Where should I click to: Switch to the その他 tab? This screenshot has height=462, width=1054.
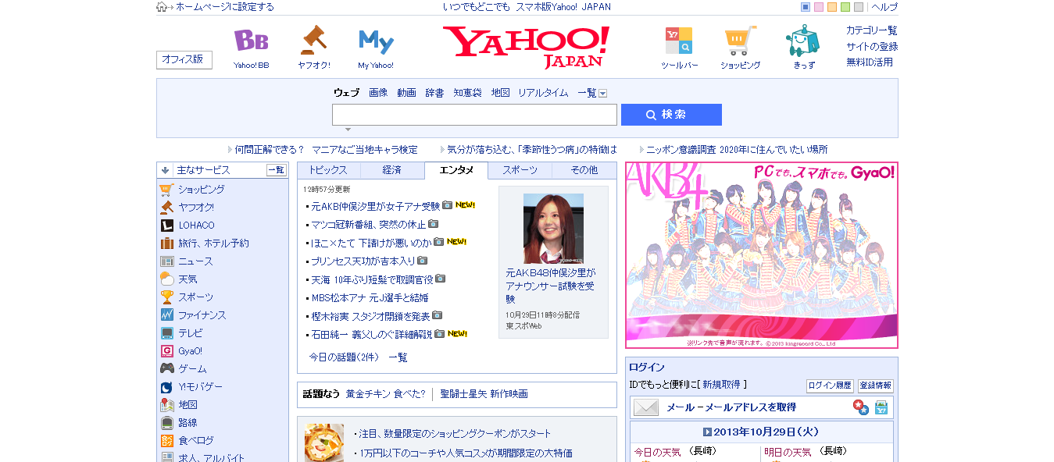584,170
